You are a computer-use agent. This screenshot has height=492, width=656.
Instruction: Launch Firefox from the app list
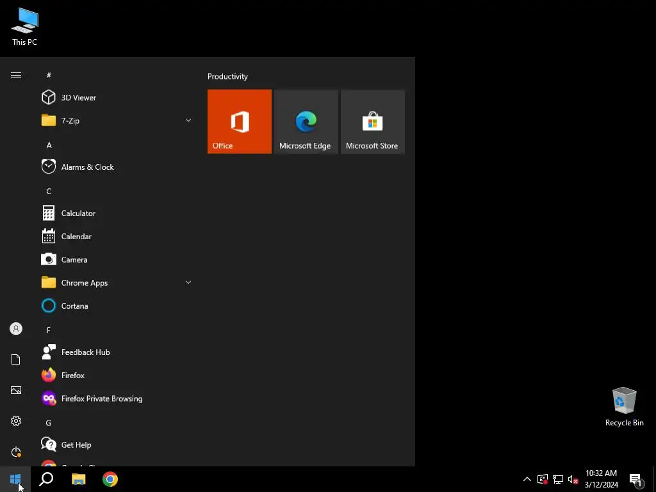pos(117,375)
